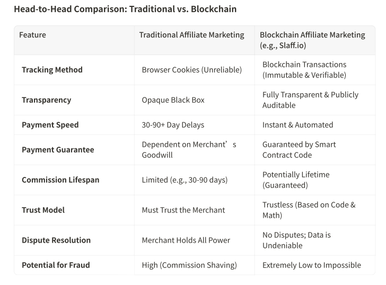Select the Transparency row label
The height and width of the screenshot is (285, 386).
46,100
